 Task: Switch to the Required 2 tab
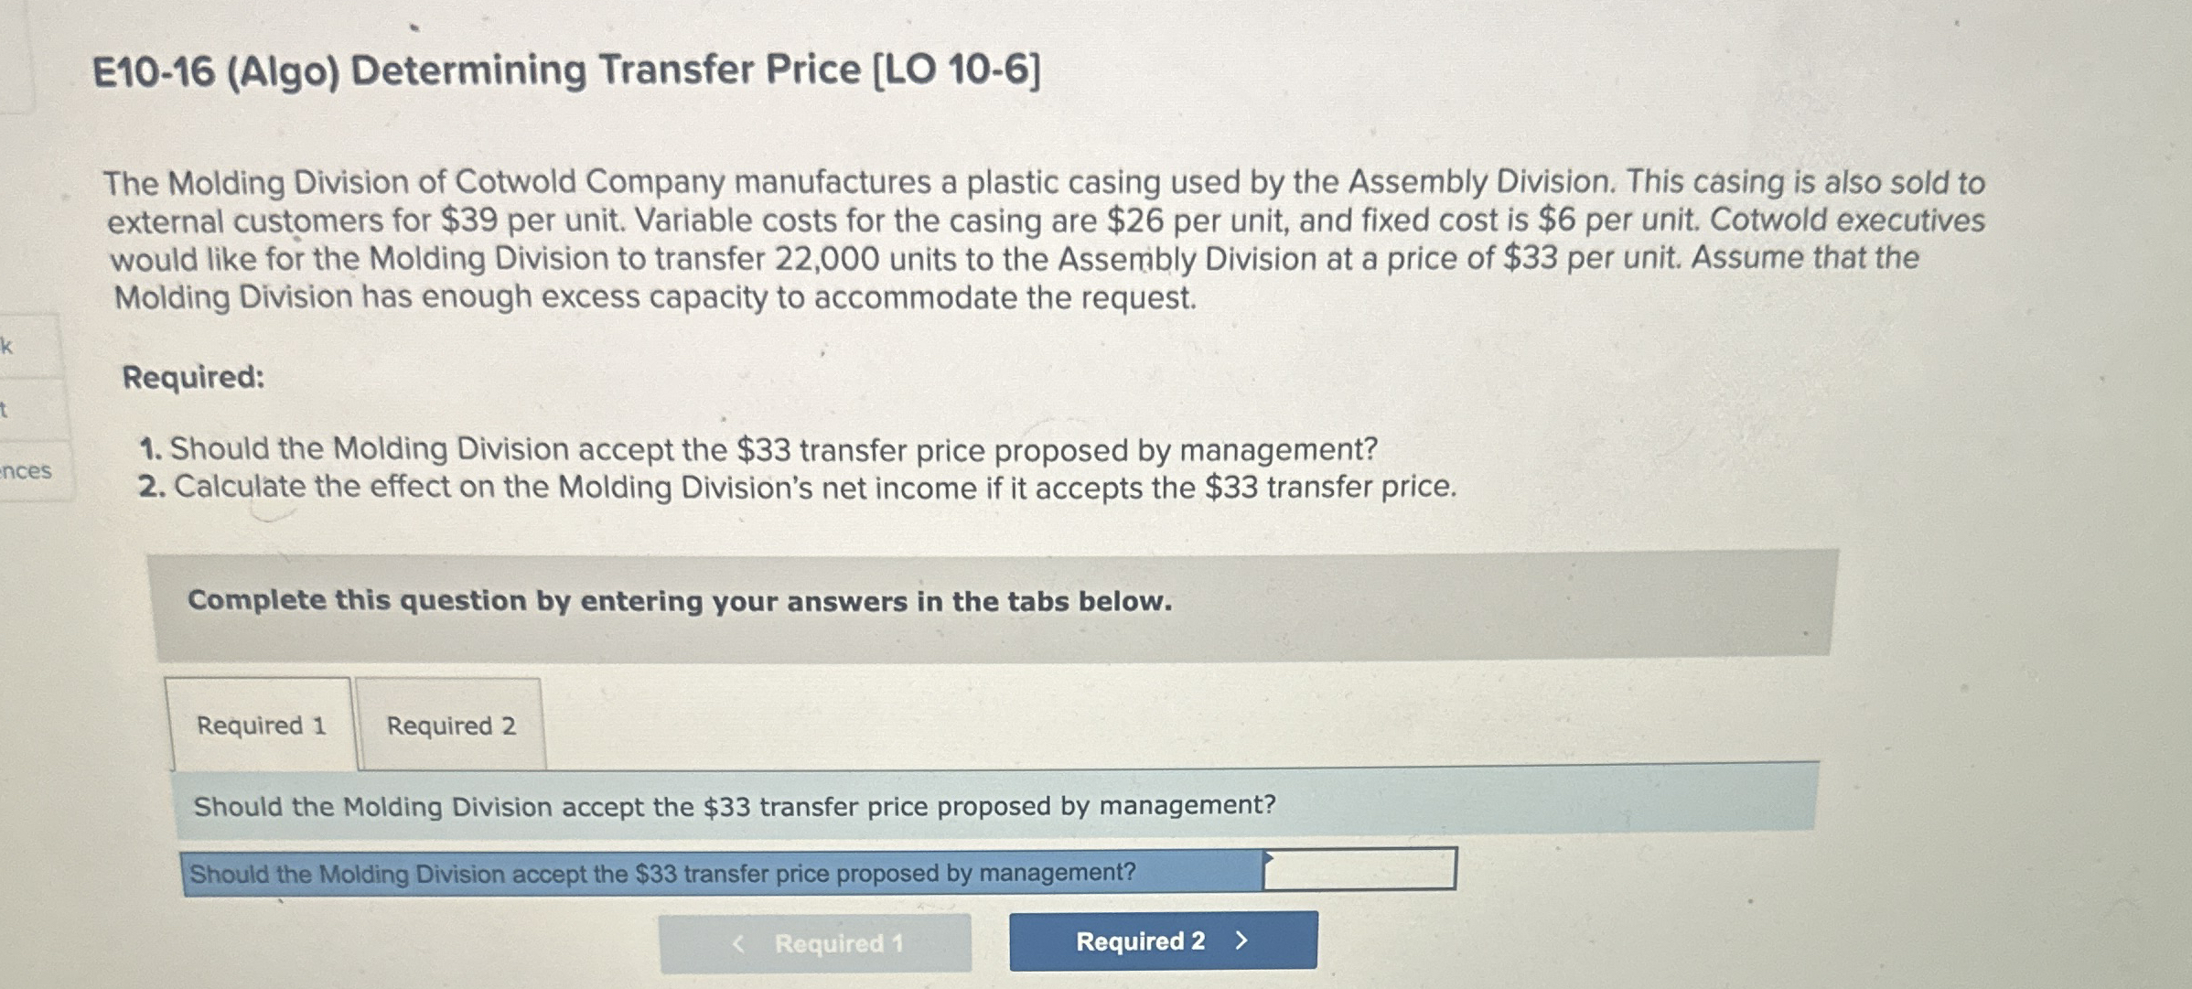point(451,726)
